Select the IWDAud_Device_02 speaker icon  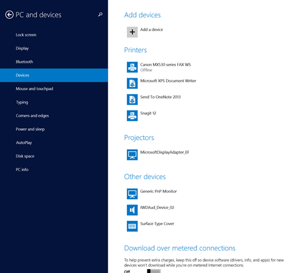click(x=132, y=210)
